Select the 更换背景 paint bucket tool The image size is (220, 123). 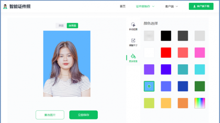coord(133,58)
